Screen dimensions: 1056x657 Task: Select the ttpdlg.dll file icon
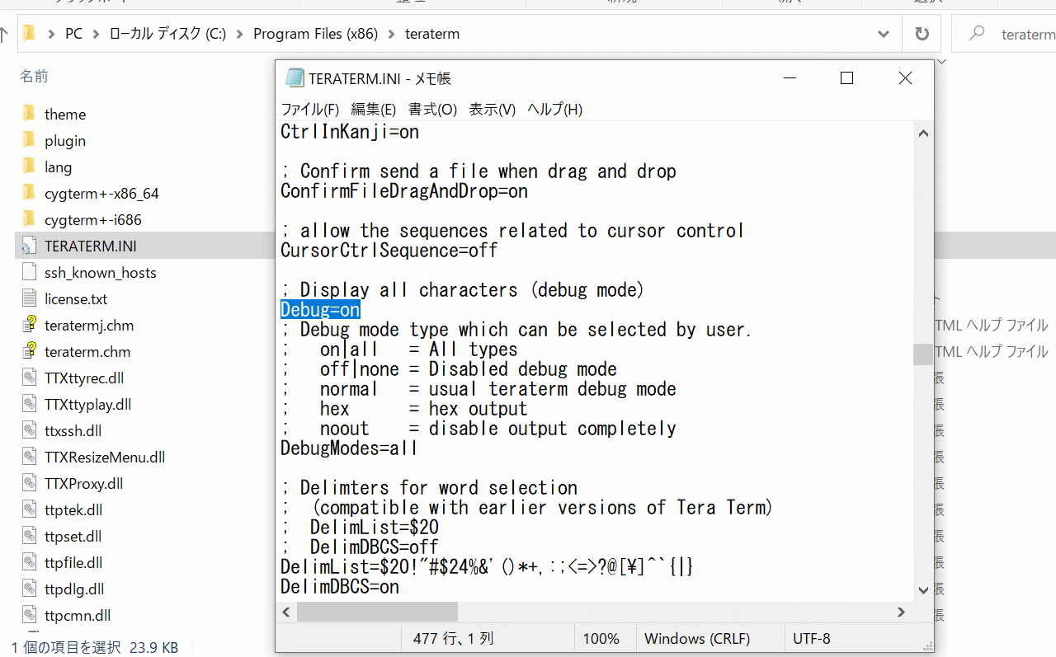(29, 589)
